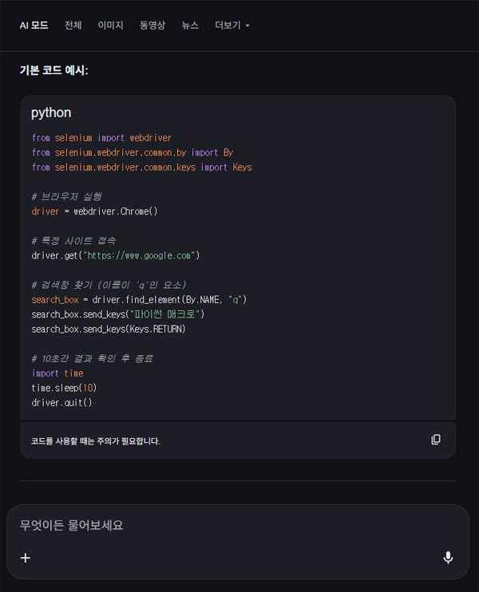Switch to the AI 모드 tab
The height and width of the screenshot is (592, 479).
[34, 26]
